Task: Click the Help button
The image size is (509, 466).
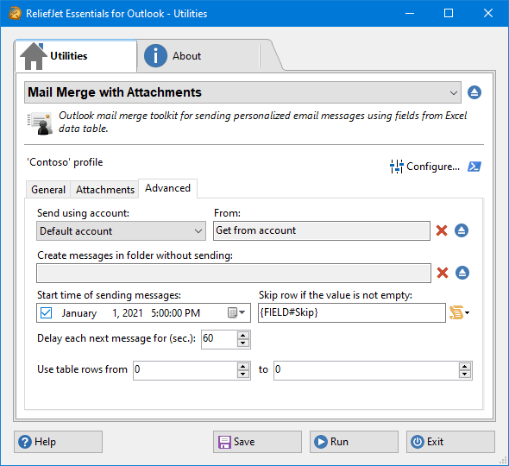Action: [58, 442]
